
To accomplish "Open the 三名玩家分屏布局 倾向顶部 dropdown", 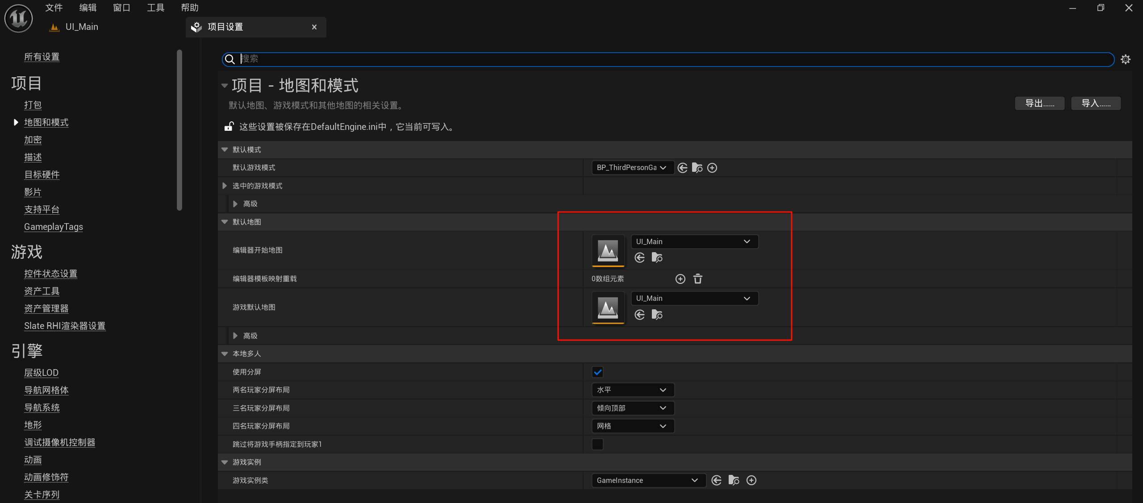I will 632,408.
